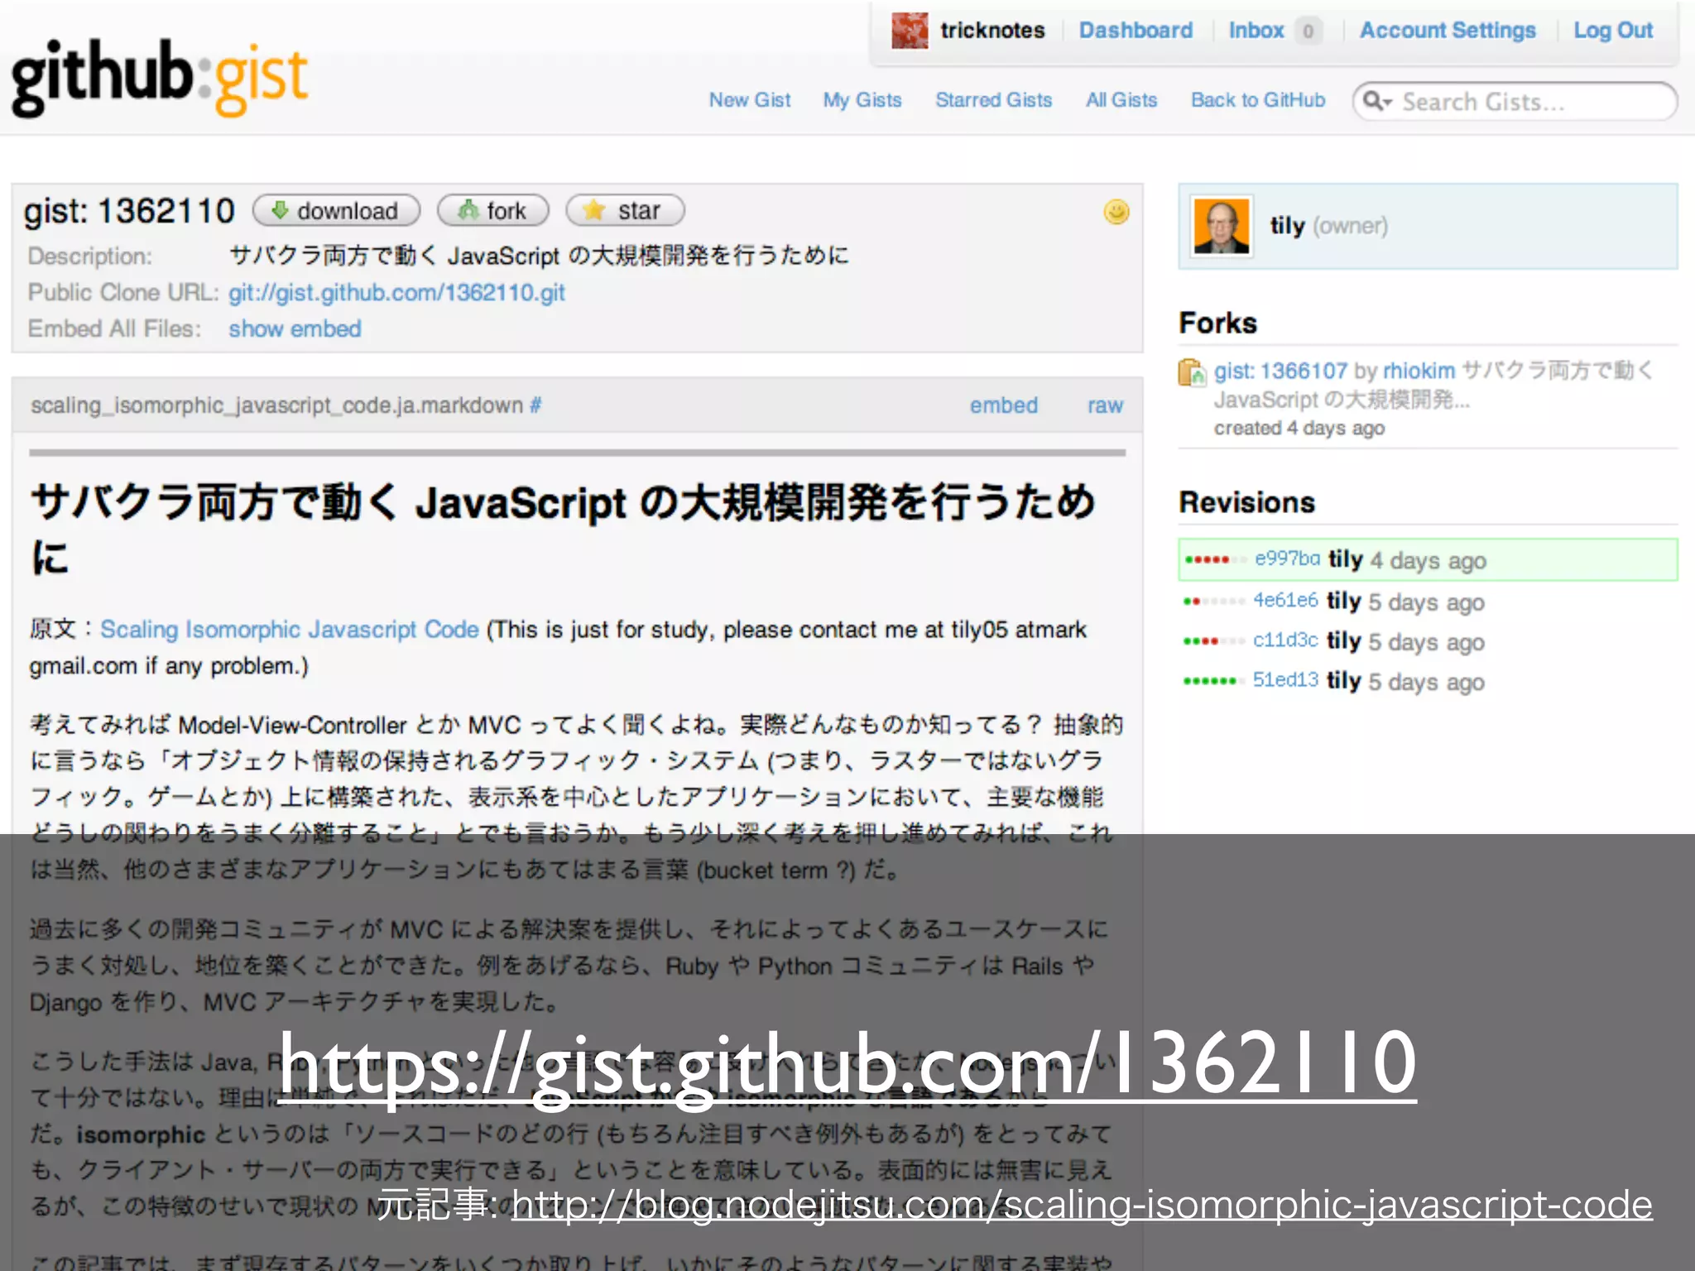
Task: Click the download button
Action: (x=336, y=210)
